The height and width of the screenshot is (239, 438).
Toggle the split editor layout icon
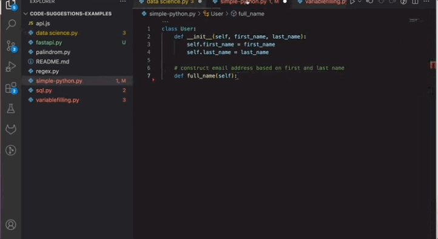click(415, 2)
